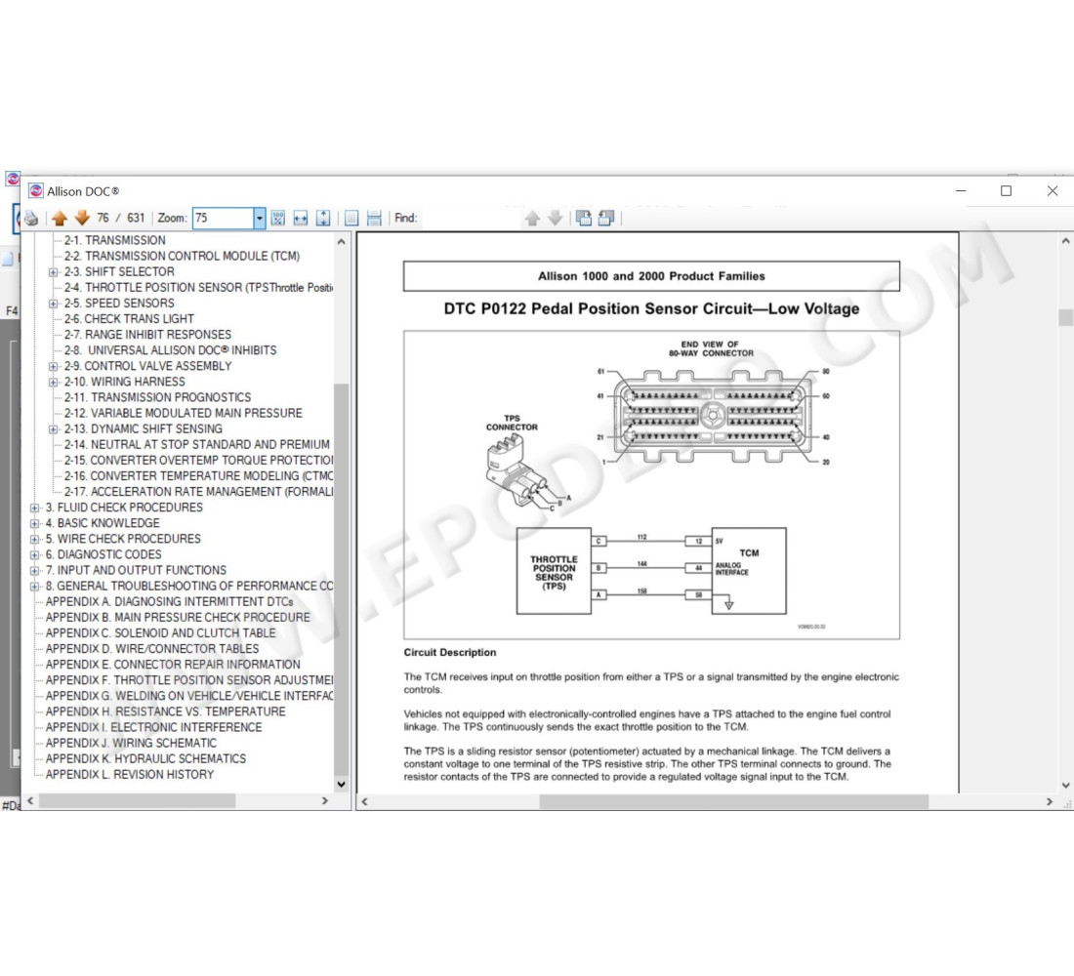This screenshot has height=976, width=1074.
Task: Click the document pane scroll-up arrow
Action: click(1066, 241)
